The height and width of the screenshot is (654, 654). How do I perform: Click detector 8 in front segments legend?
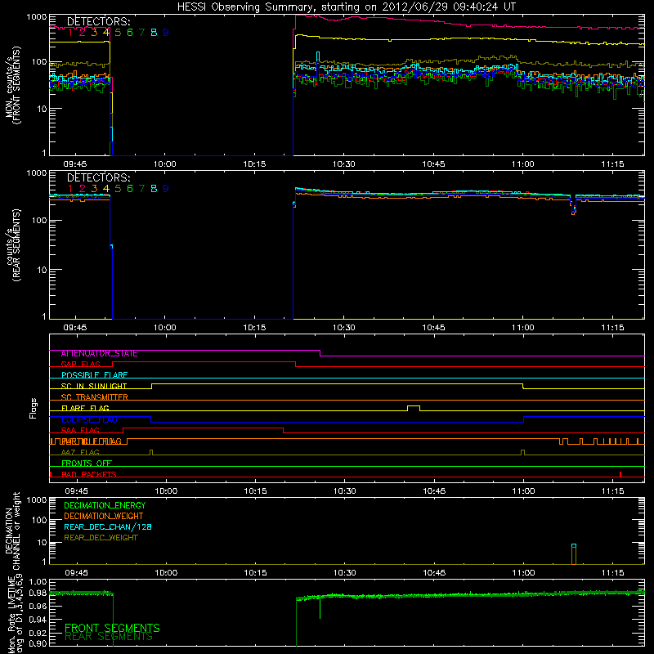(x=154, y=33)
